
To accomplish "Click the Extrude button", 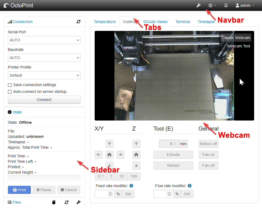I will pos(173,155).
